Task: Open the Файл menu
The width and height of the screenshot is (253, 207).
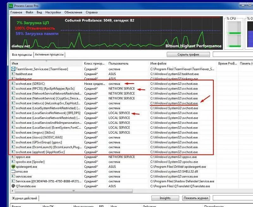Action: [29, 12]
